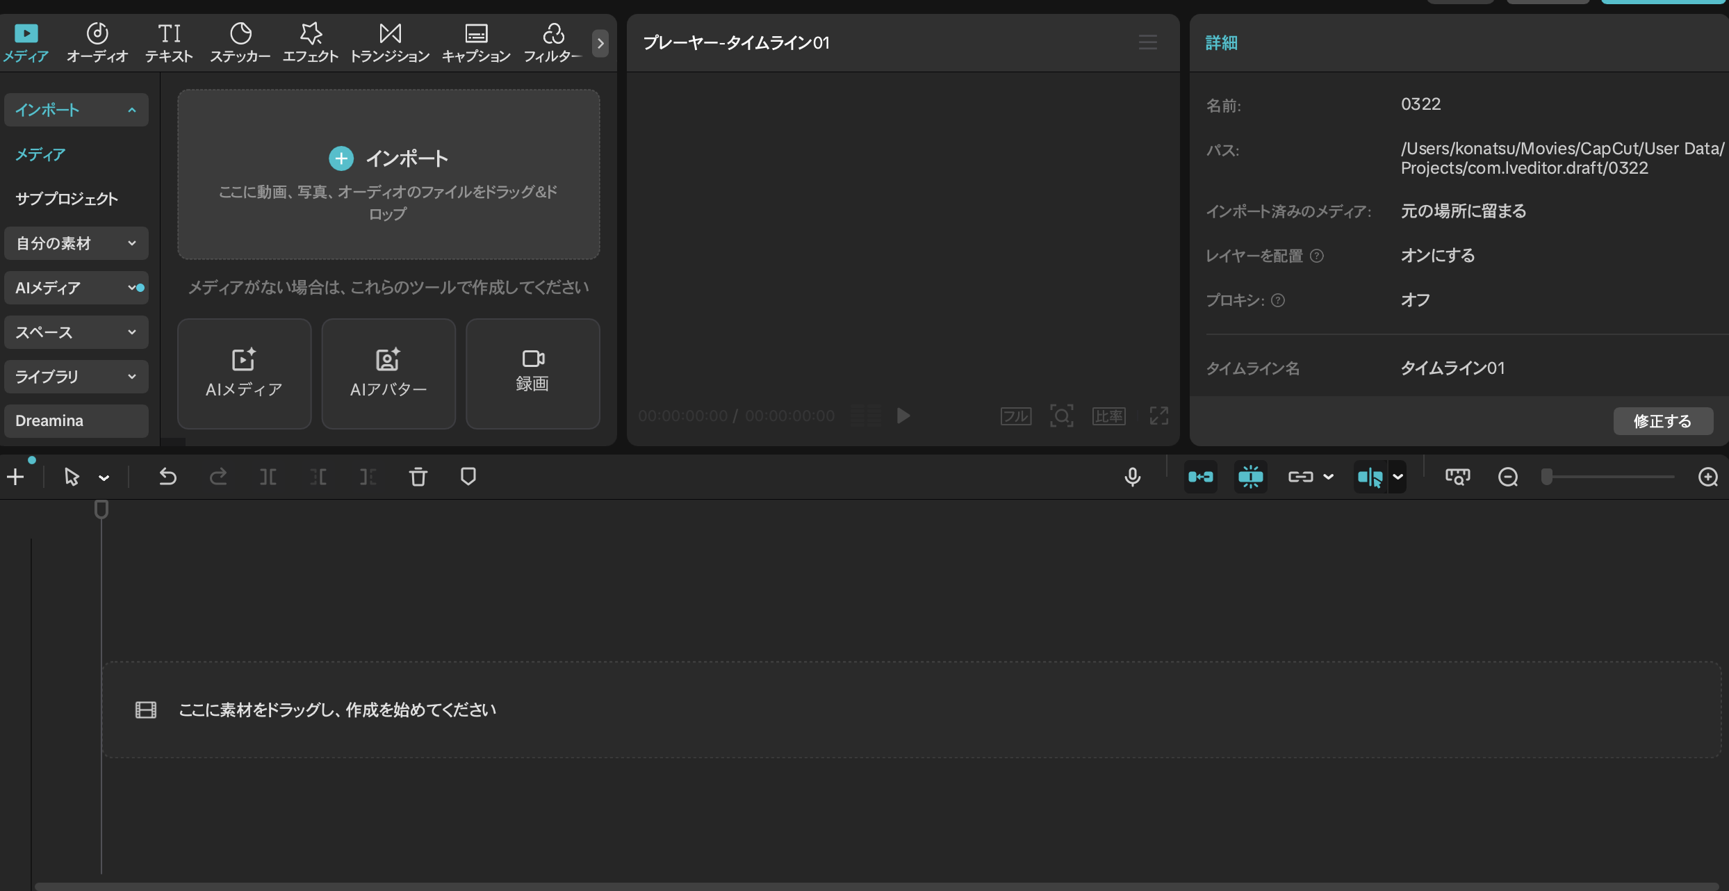Expand the ライブラリ sidebar dropdown
The width and height of the screenshot is (1729, 891).
pyautogui.click(x=76, y=377)
